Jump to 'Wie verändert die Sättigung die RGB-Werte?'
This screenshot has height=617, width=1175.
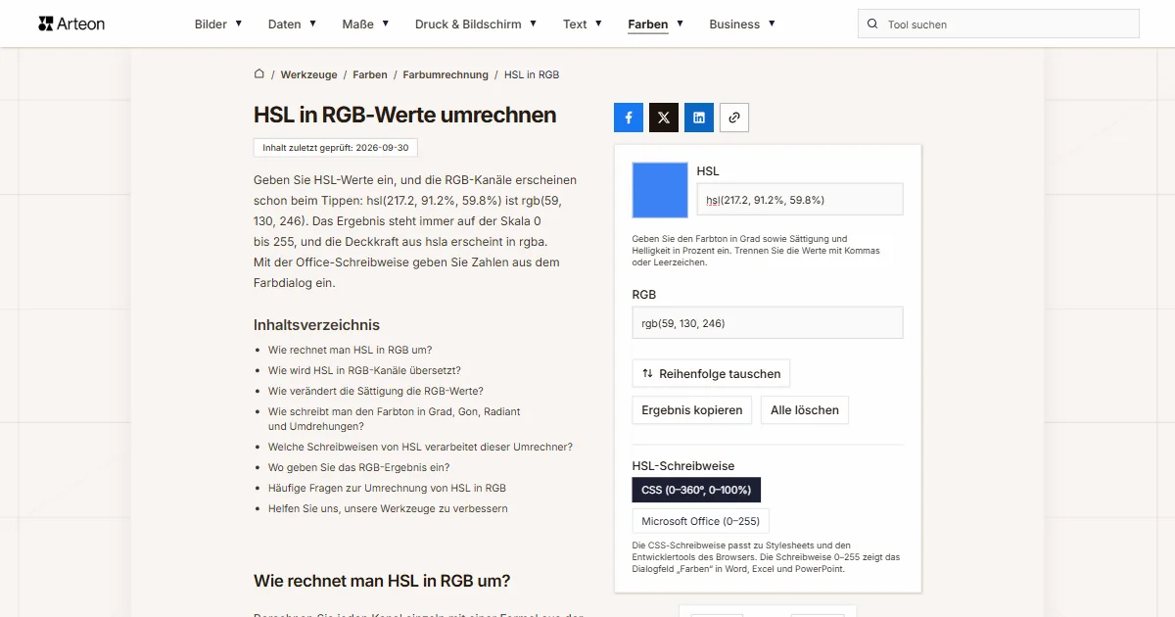(x=376, y=391)
